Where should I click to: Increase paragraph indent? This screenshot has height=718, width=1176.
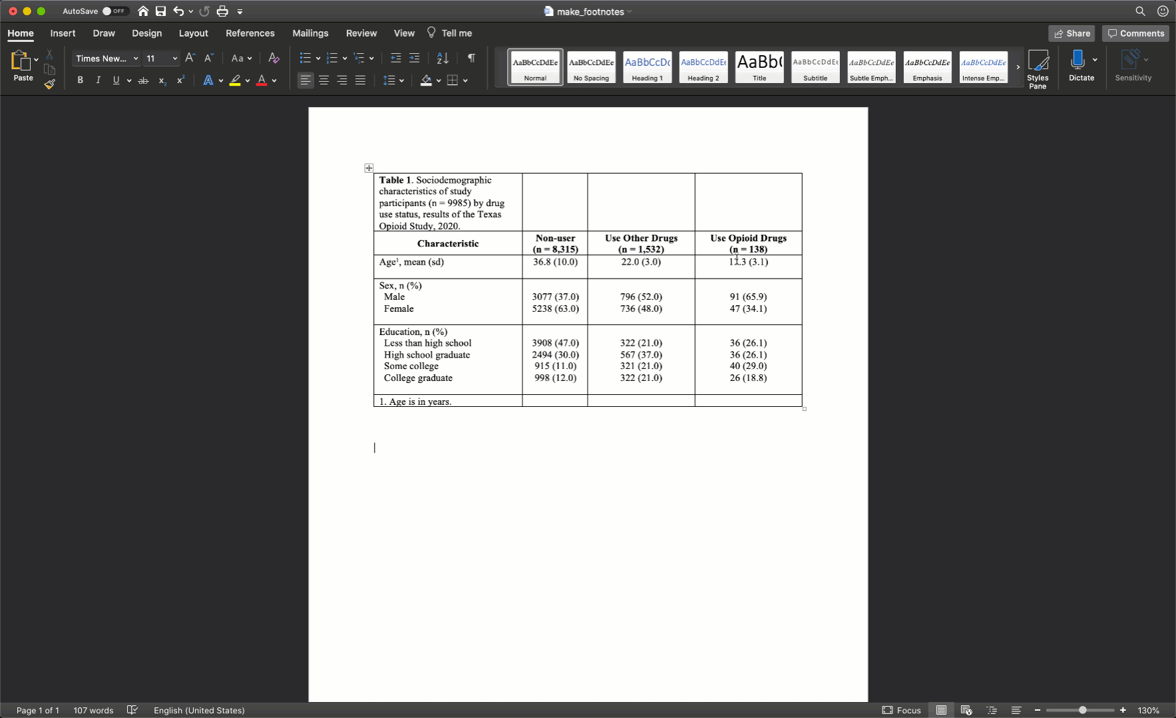414,58
